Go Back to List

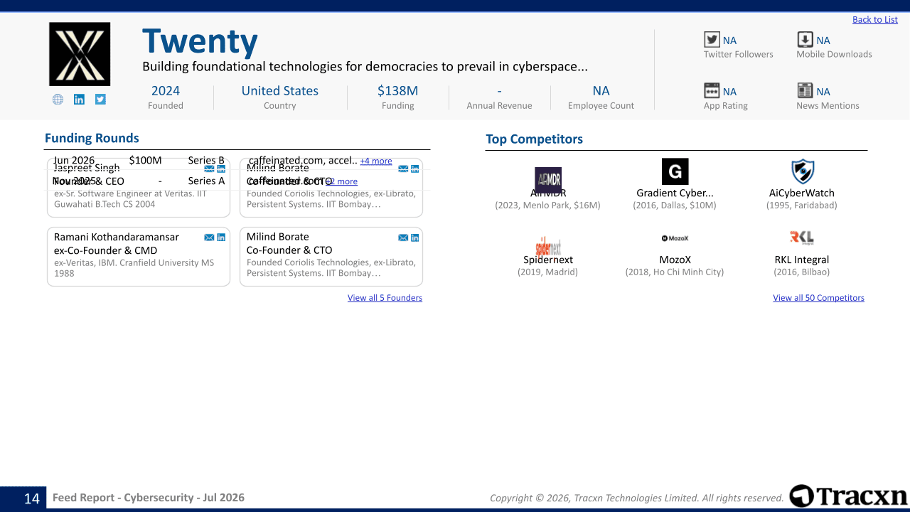(x=875, y=20)
